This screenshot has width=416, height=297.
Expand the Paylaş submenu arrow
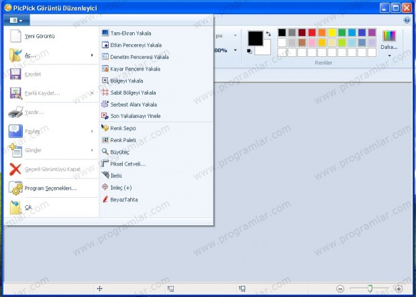(92, 131)
